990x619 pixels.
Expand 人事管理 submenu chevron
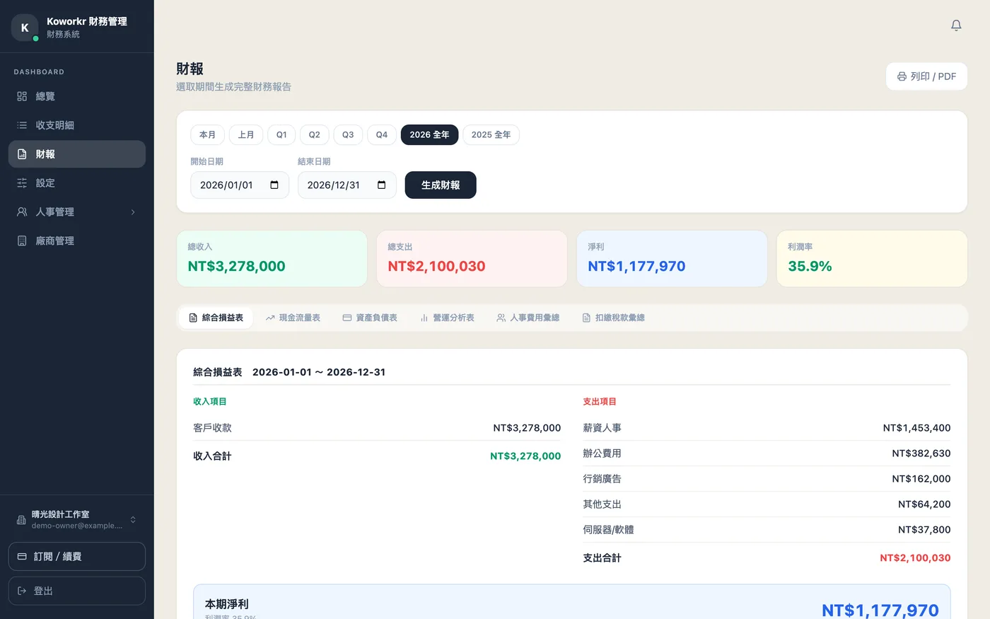pyautogui.click(x=133, y=212)
